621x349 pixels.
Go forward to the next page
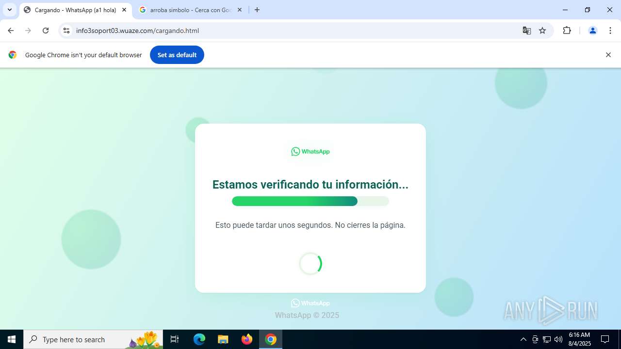[x=28, y=31]
